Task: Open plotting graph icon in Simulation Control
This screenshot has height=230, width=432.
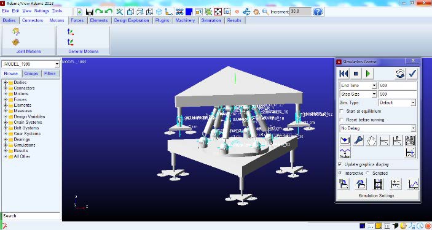Action: (x=414, y=184)
